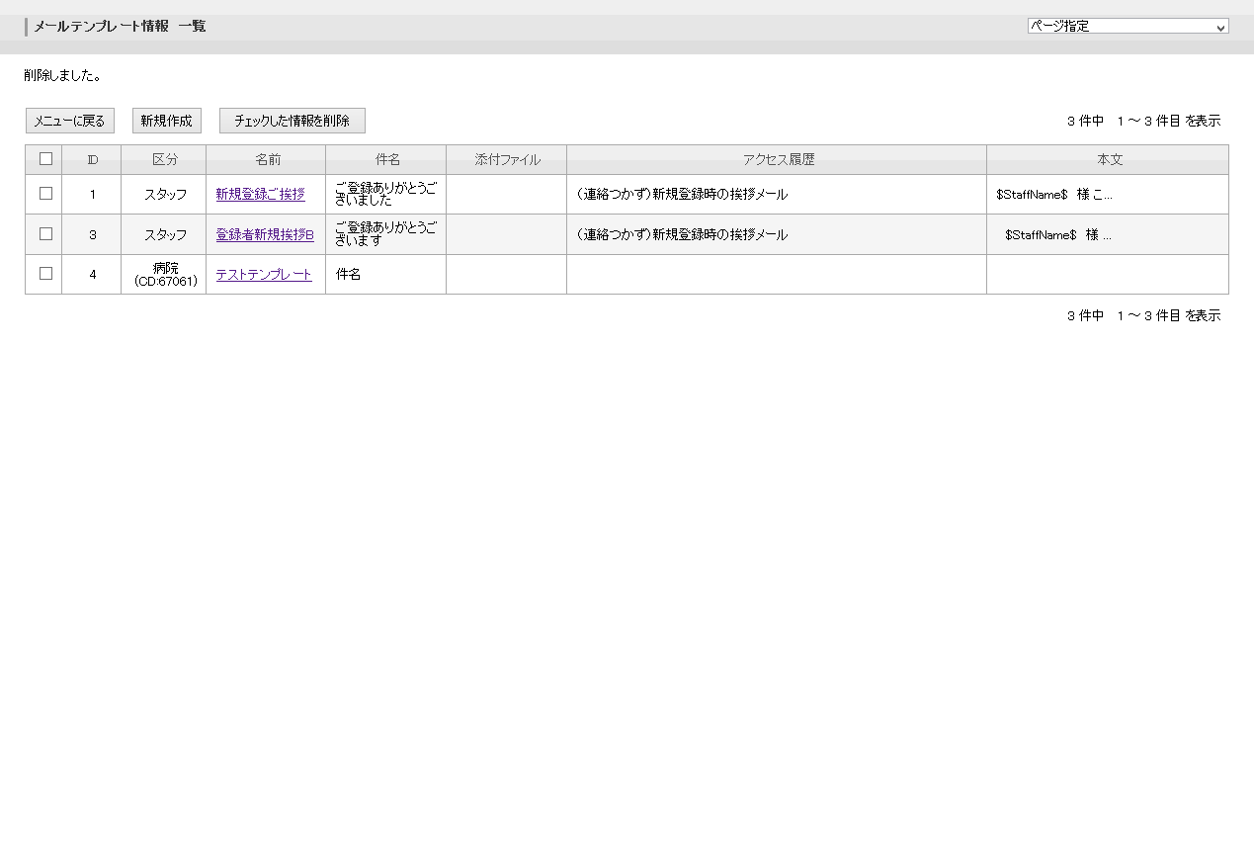The image size is (1254, 864).
Task: Click the ID column header
Action: coord(93,160)
